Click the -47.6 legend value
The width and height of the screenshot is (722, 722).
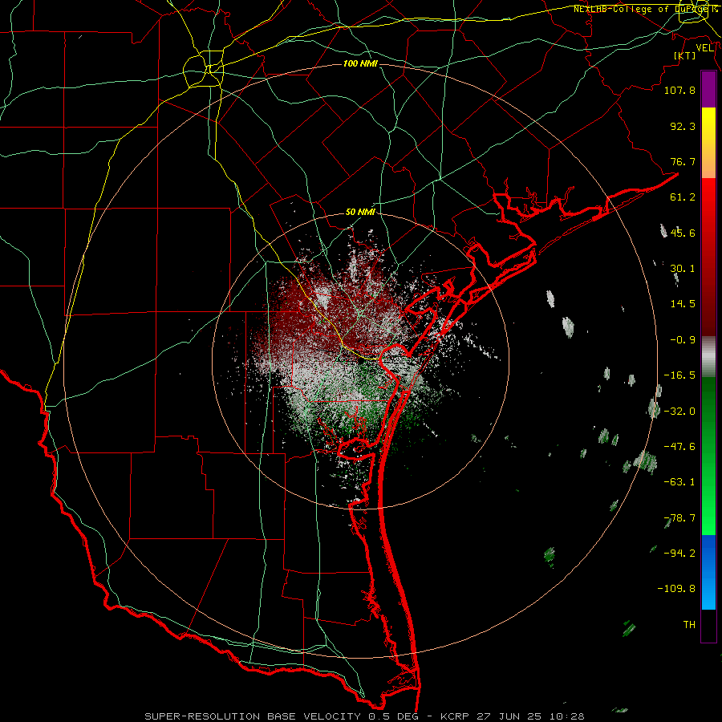[679, 447]
